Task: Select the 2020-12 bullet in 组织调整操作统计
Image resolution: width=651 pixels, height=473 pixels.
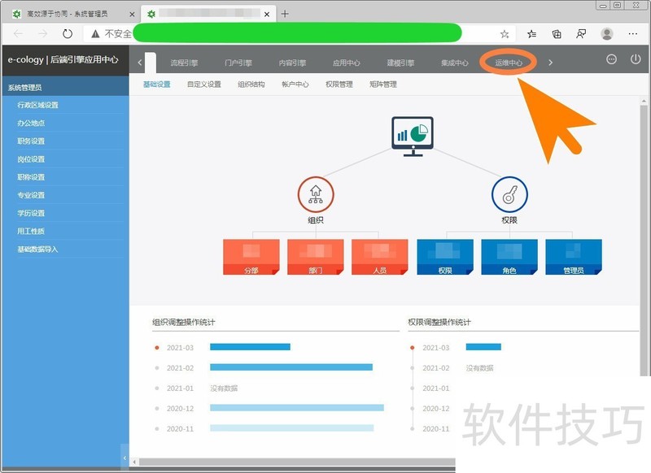Action: coord(159,408)
